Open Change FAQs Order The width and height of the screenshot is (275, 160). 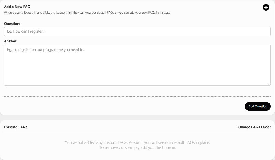254,127
